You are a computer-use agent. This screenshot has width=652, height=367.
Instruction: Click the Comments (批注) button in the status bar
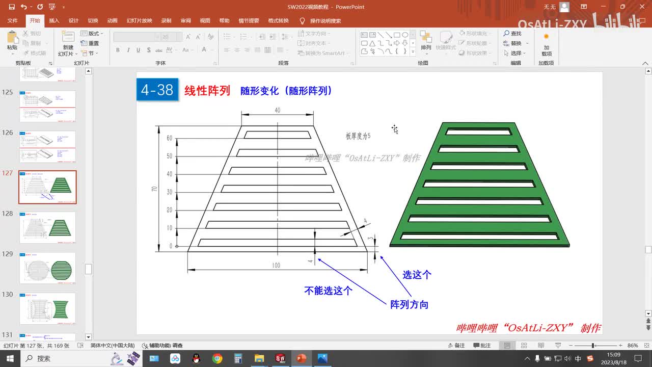482,345
